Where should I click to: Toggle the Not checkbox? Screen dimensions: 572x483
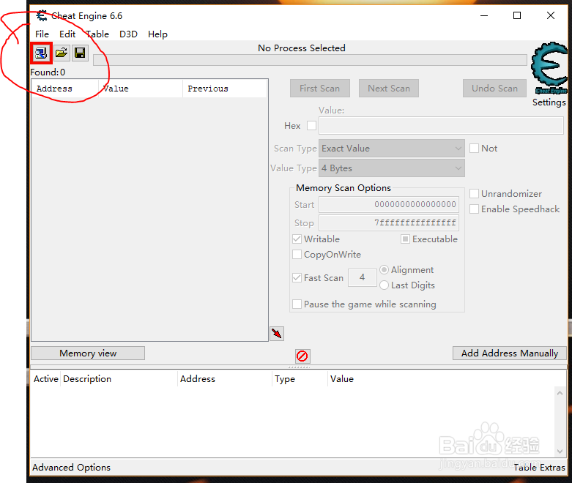(475, 149)
